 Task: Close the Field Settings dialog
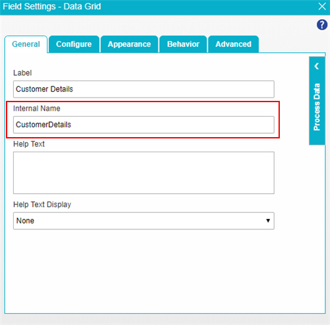(x=322, y=7)
